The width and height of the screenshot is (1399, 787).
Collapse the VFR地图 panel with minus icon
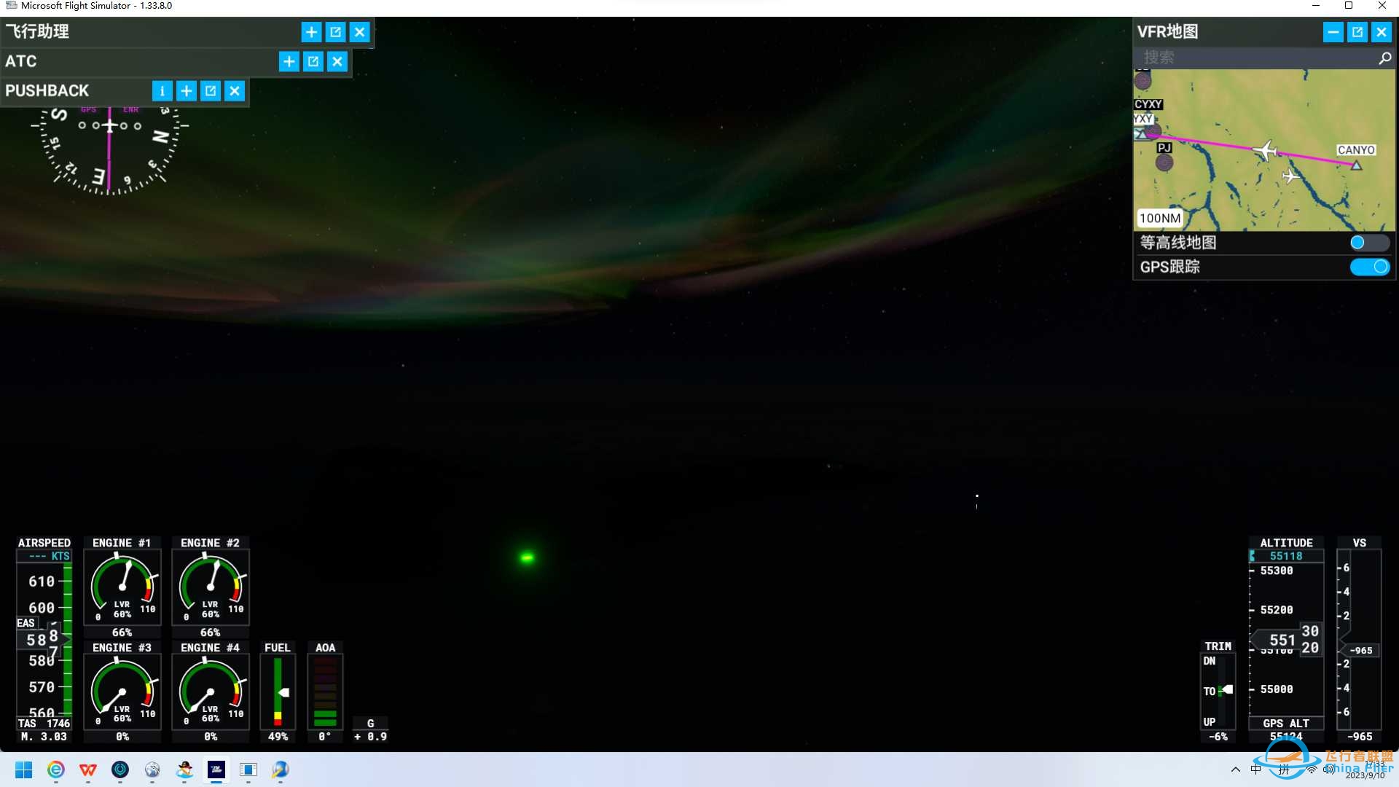pyautogui.click(x=1333, y=32)
